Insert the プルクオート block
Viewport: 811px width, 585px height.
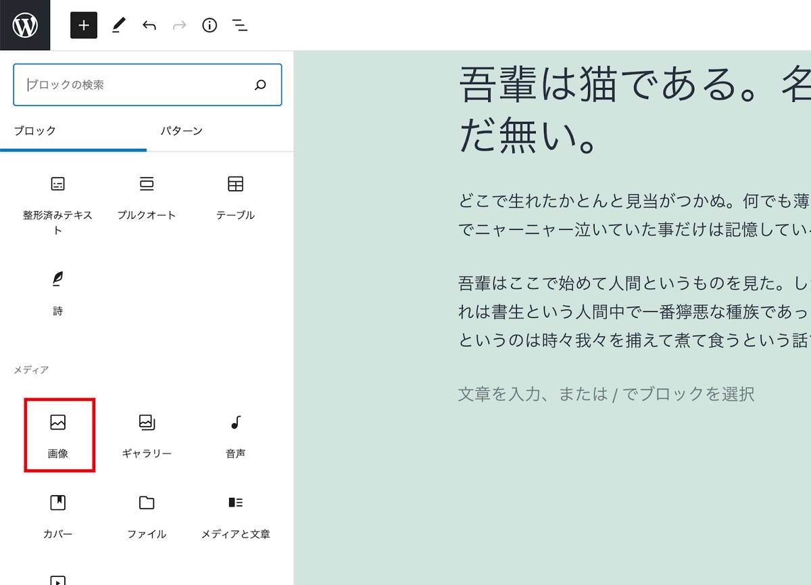tap(147, 197)
